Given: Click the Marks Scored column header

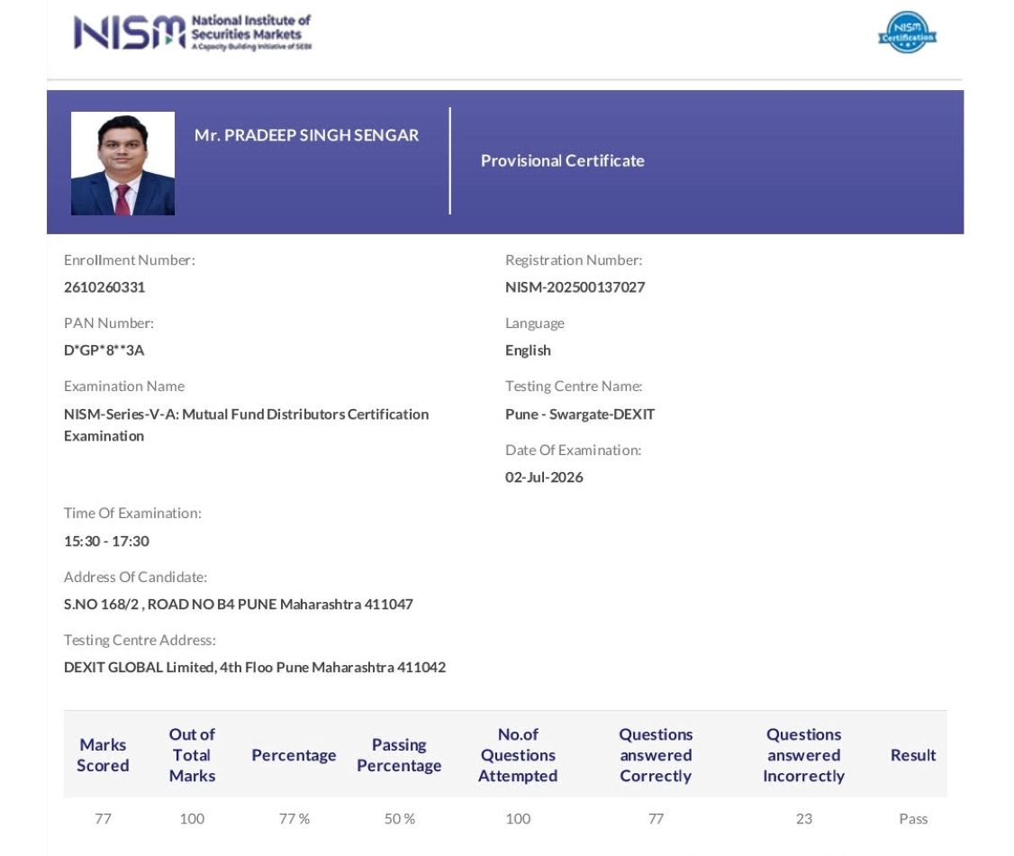Looking at the screenshot, I should pos(103,755).
